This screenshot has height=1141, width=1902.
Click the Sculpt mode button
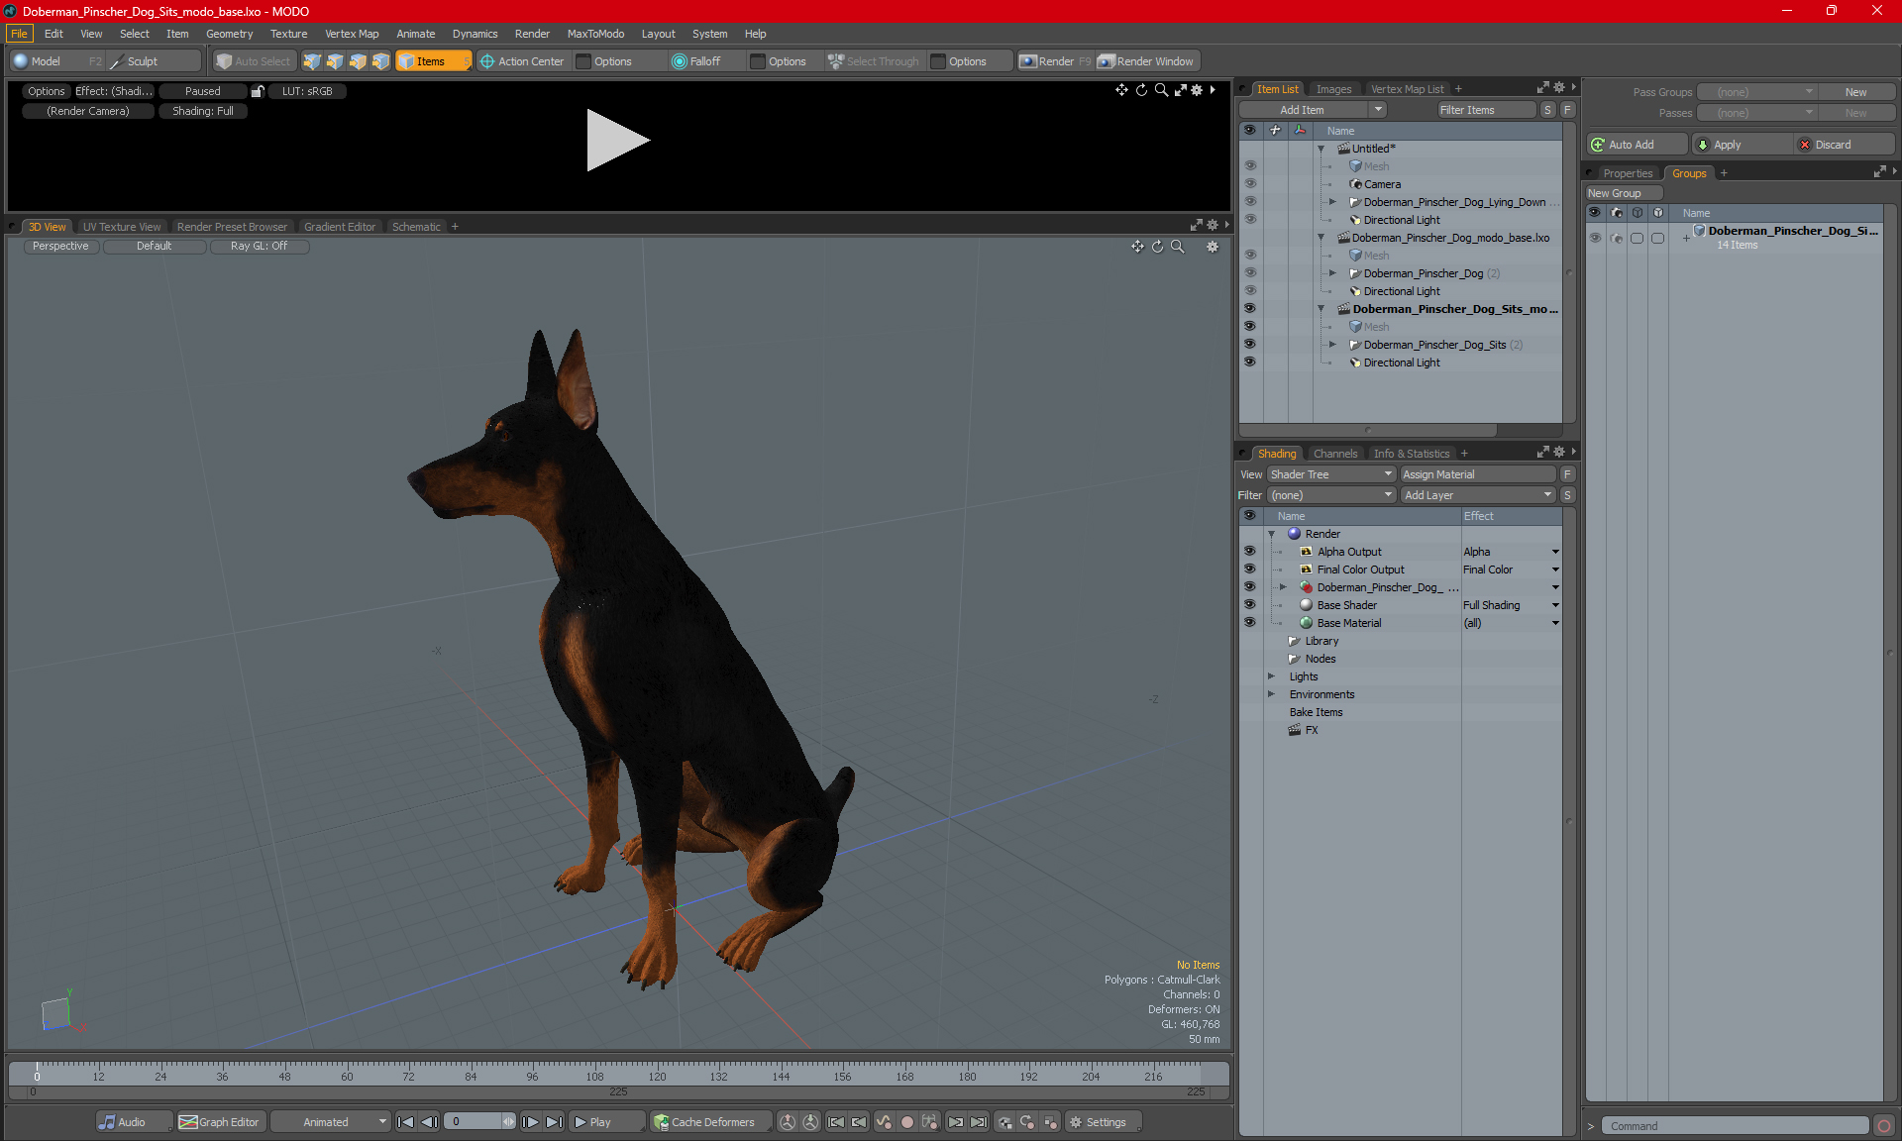pyautogui.click(x=154, y=61)
